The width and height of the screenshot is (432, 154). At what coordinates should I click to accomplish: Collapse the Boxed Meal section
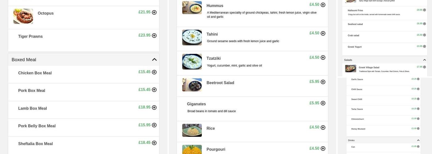pos(154,59)
